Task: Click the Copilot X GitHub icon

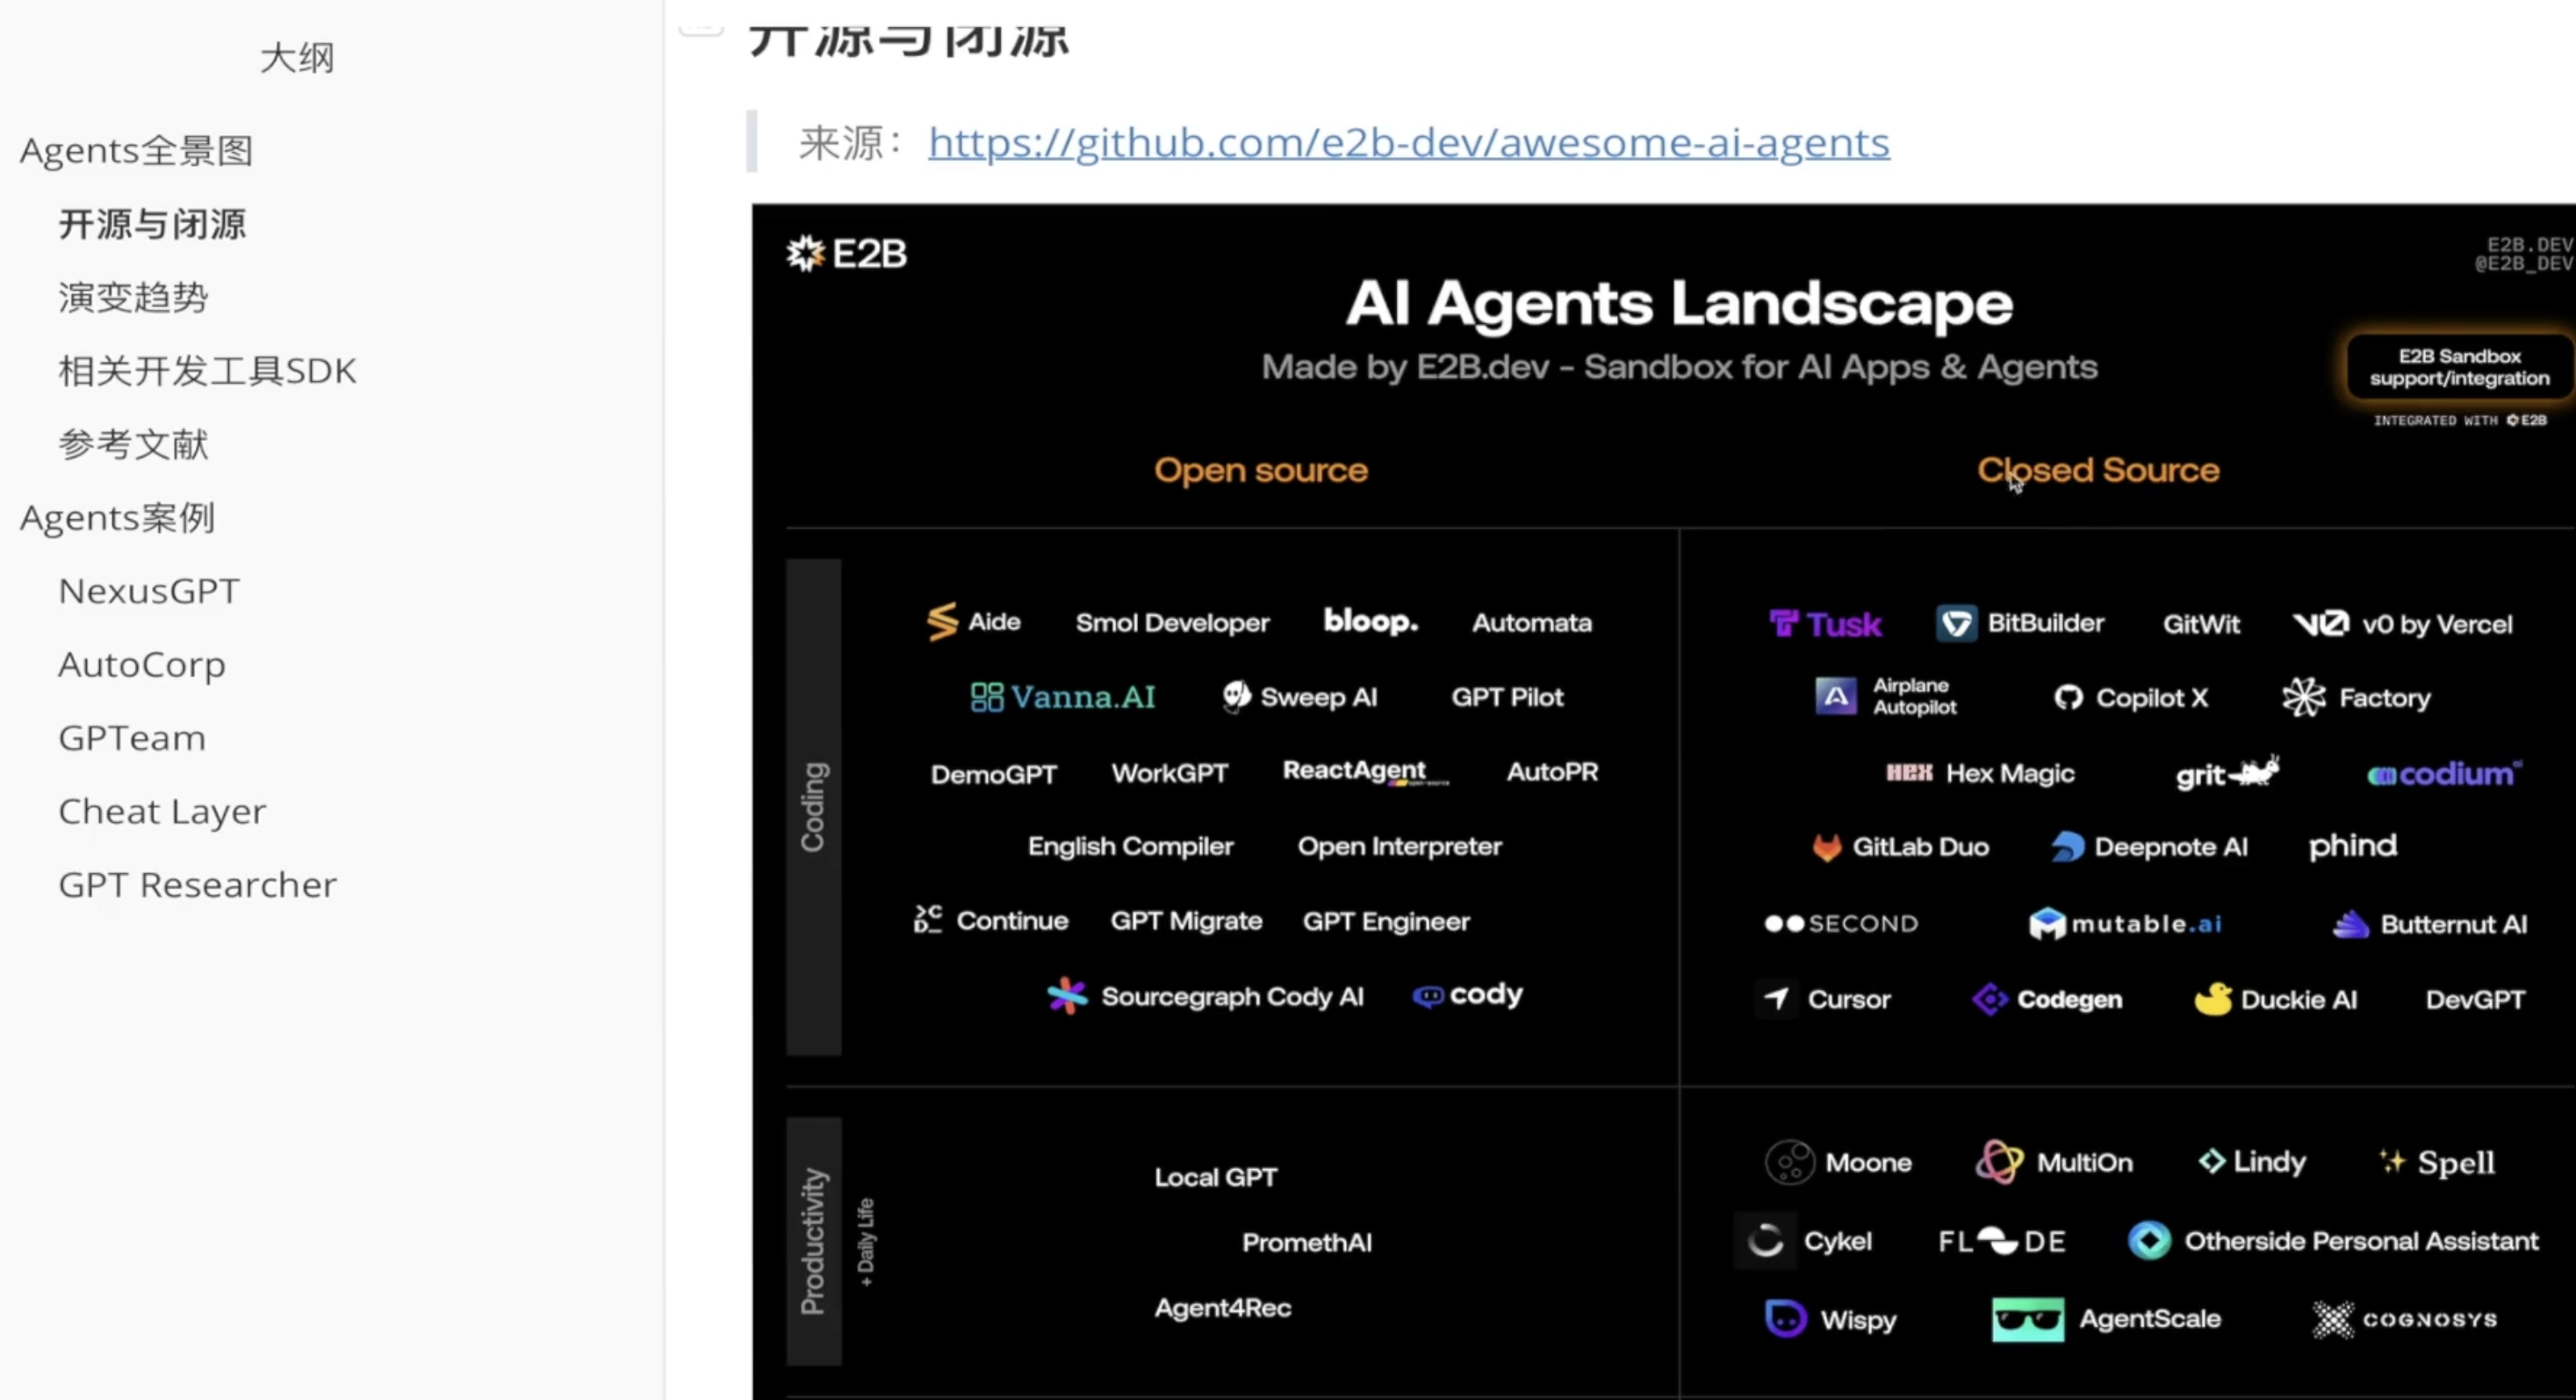Action: tap(2068, 698)
